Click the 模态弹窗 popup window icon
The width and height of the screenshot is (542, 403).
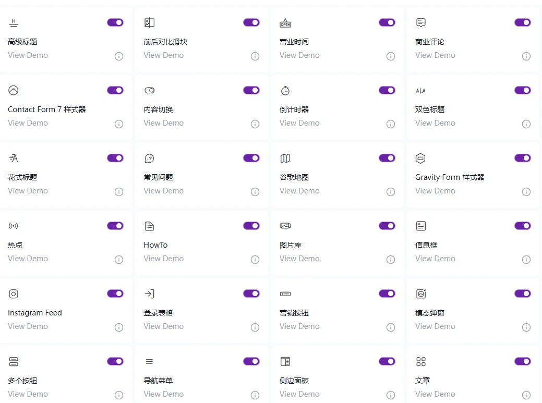point(420,294)
